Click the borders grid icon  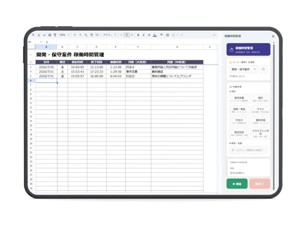point(168,35)
